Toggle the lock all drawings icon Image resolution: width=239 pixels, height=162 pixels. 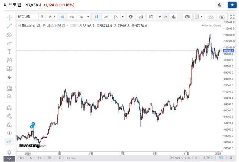[x=9, y=125]
